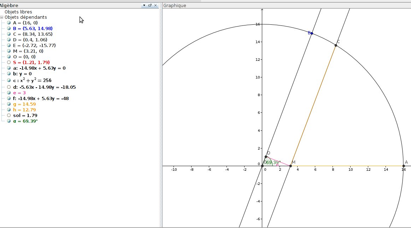The width and height of the screenshot is (411, 228).
Task: Click point A on the x-axis
Action: pyautogui.click(x=404, y=166)
